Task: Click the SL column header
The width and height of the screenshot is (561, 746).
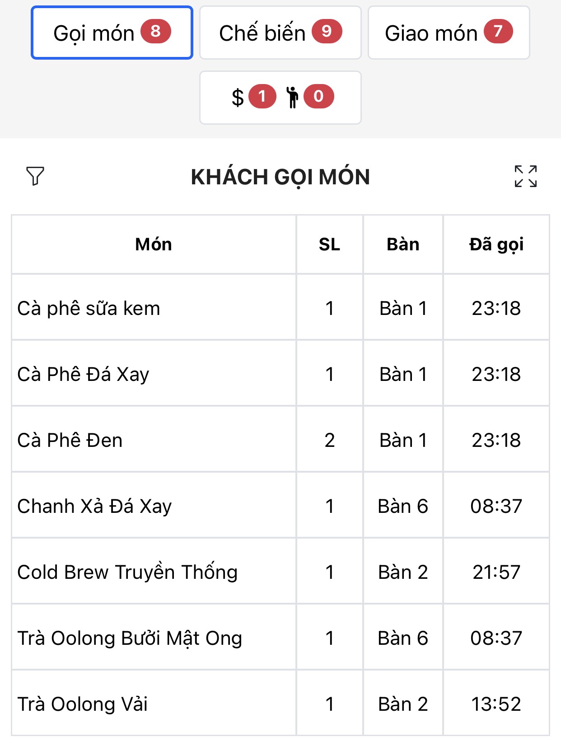Action: click(x=329, y=244)
